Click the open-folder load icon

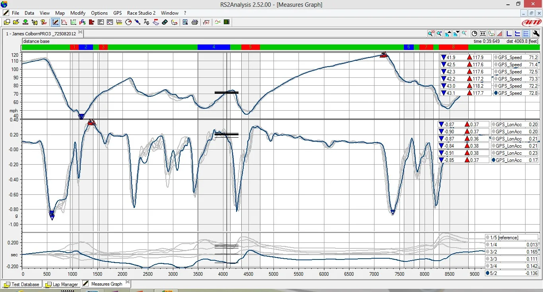pyautogui.click(x=16, y=22)
